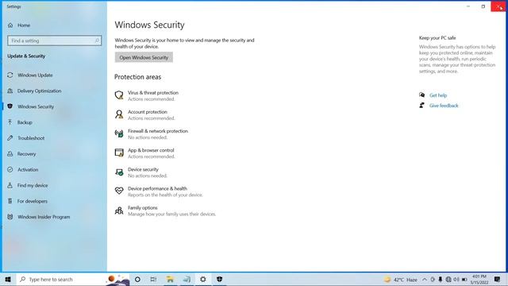Click the Settings gear on the taskbar
The width and height of the screenshot is (508, 286).
pyautogui.click(x=203, y=279)
